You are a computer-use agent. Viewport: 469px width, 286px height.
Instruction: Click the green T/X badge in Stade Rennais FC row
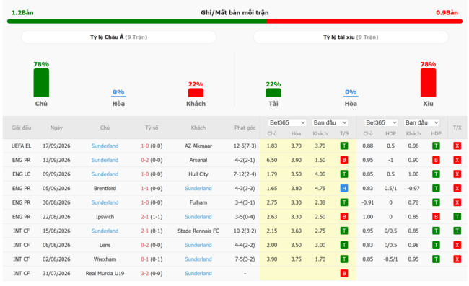click(x=457, y=231)
